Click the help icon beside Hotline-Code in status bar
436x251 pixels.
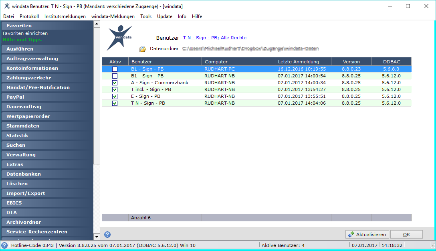point(4,245)
